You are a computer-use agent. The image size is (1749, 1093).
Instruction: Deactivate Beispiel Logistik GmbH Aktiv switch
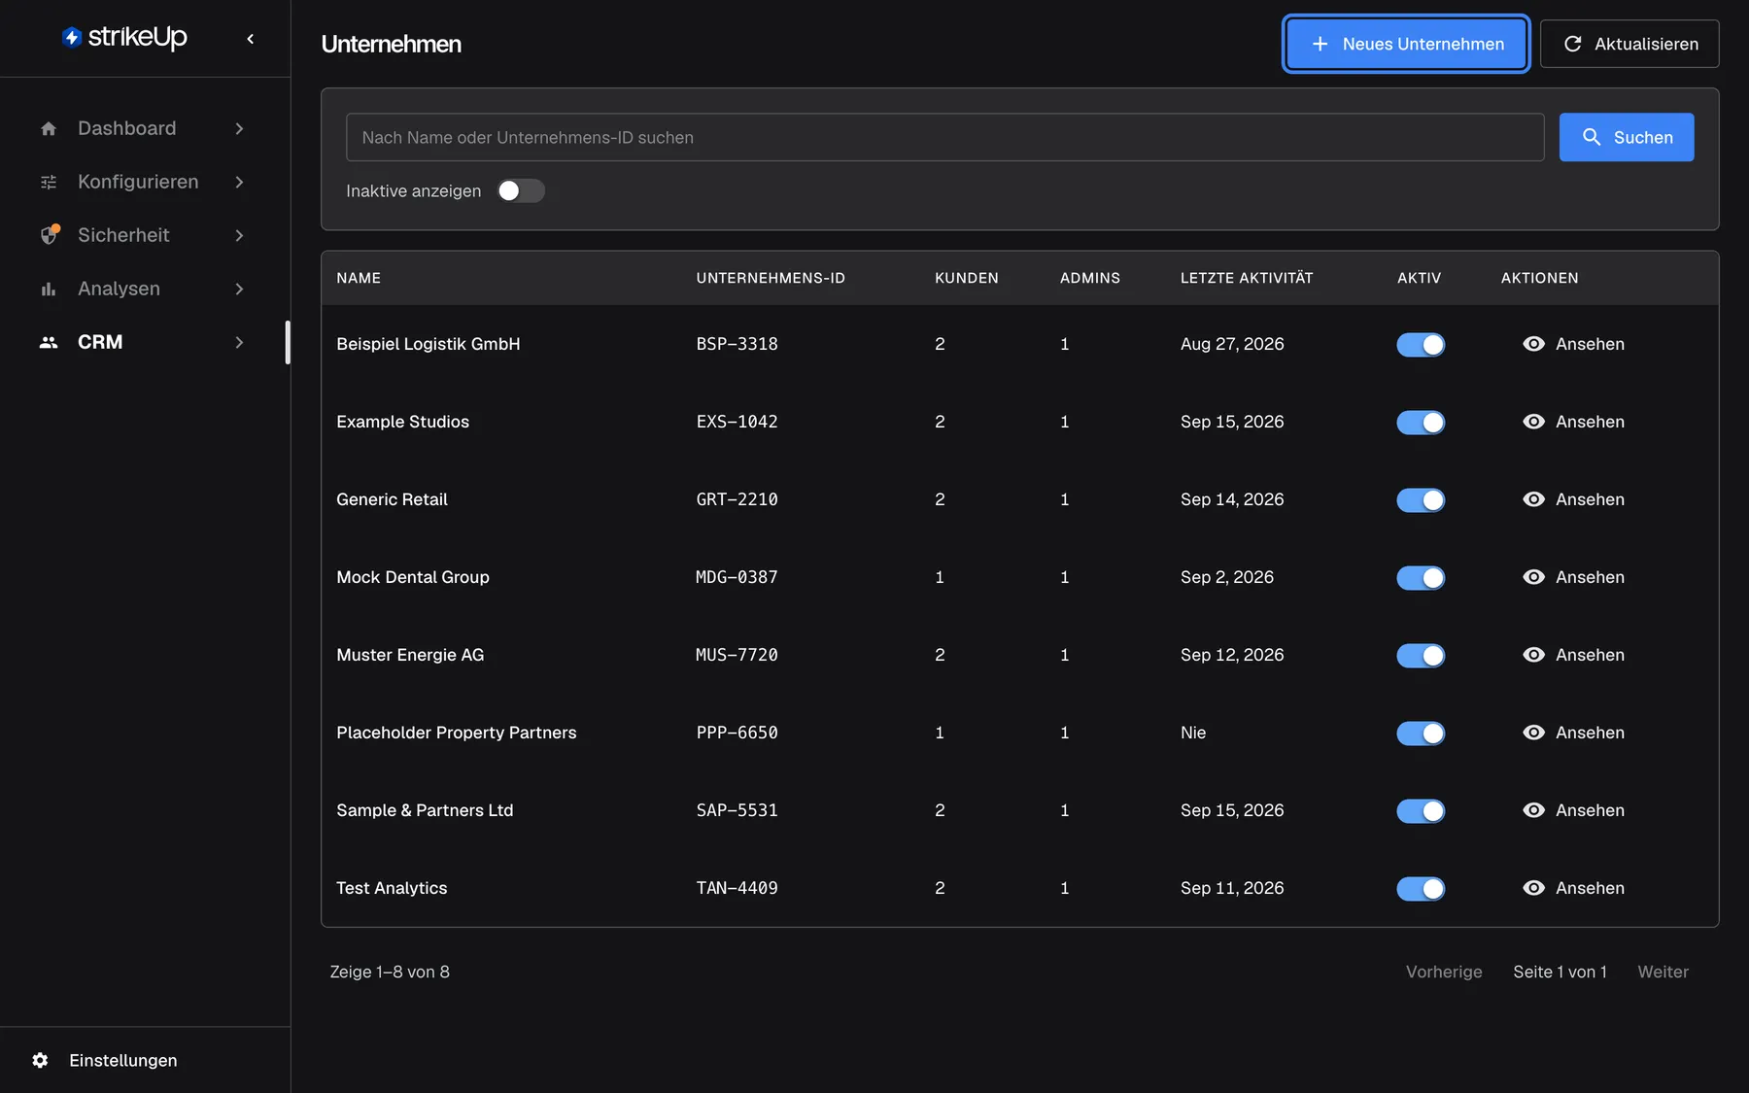coord(1421,344)
